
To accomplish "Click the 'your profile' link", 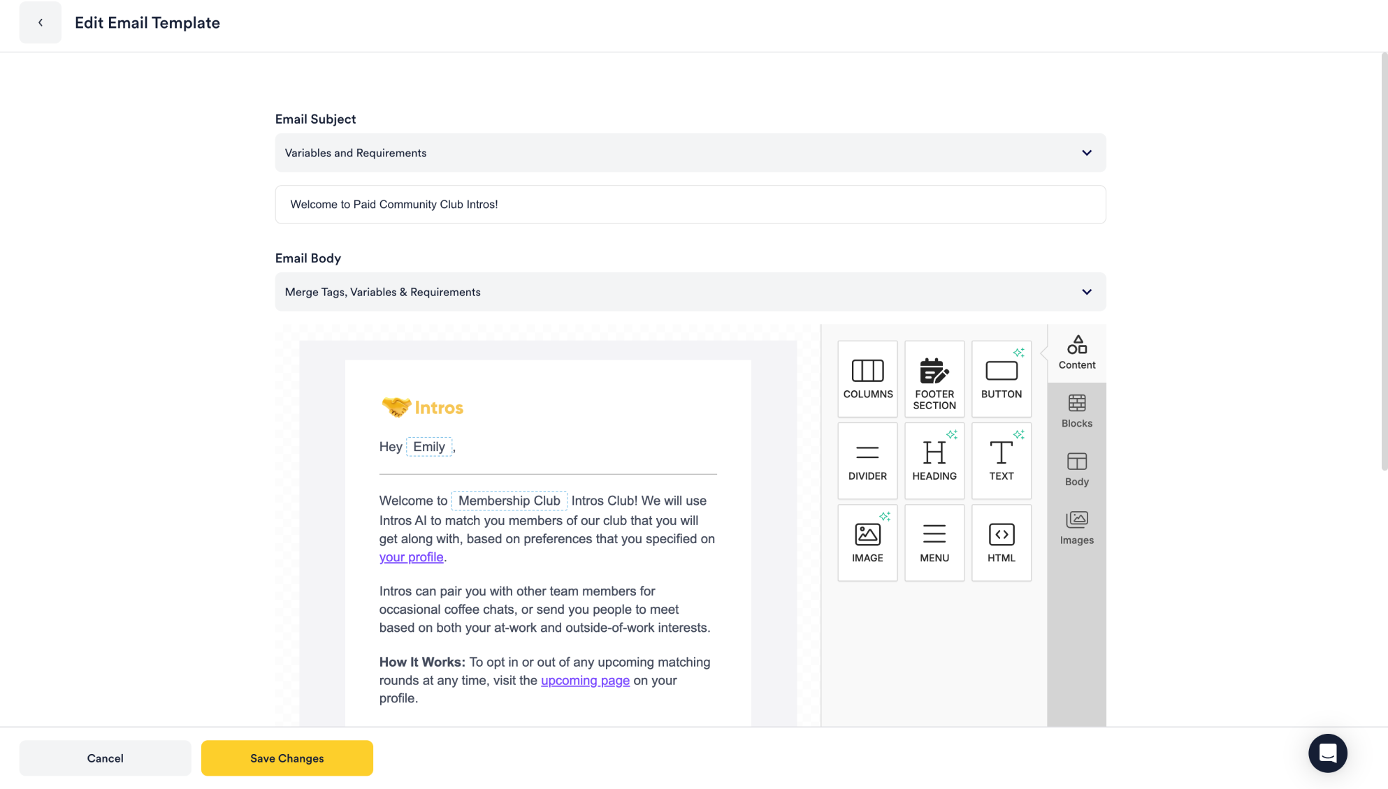I will (x=411, y=557).
